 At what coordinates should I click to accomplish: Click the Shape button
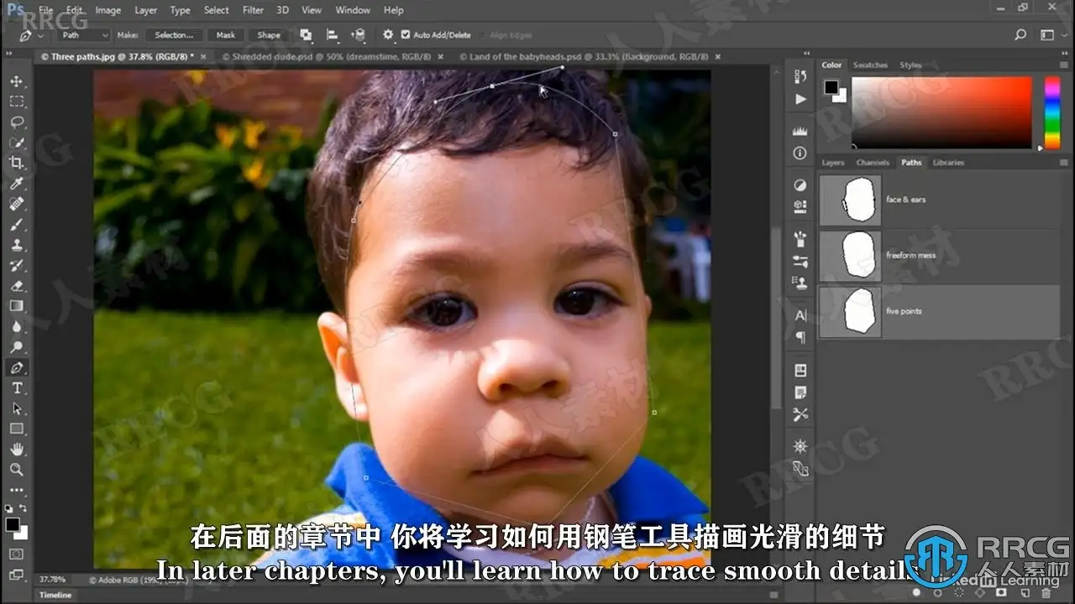[x=269, y=35]
